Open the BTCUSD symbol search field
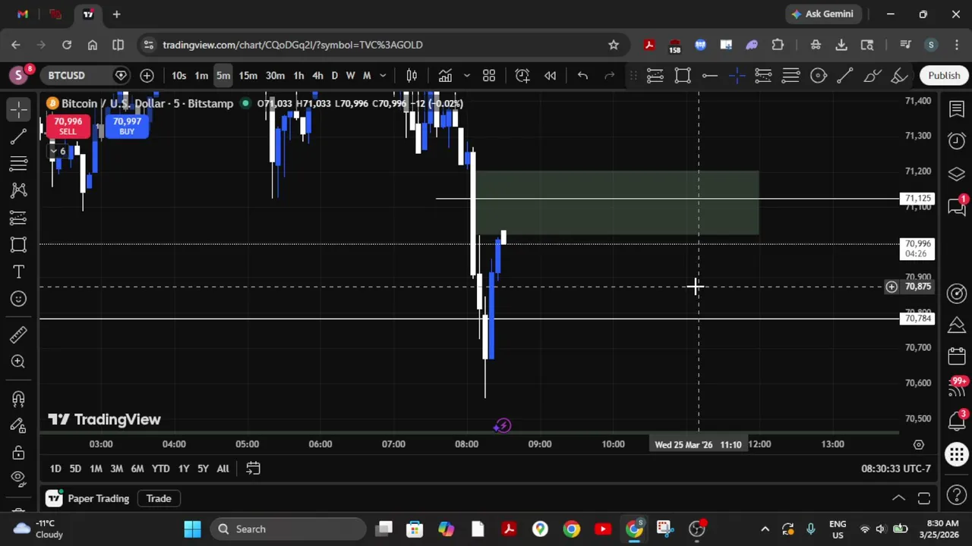The height and width of the screenshot is (546, 972). point(76,75)
